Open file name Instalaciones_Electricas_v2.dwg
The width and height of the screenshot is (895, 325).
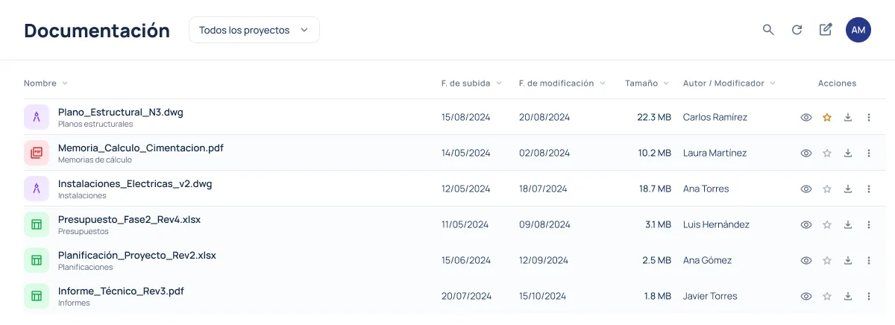[135, 184]
